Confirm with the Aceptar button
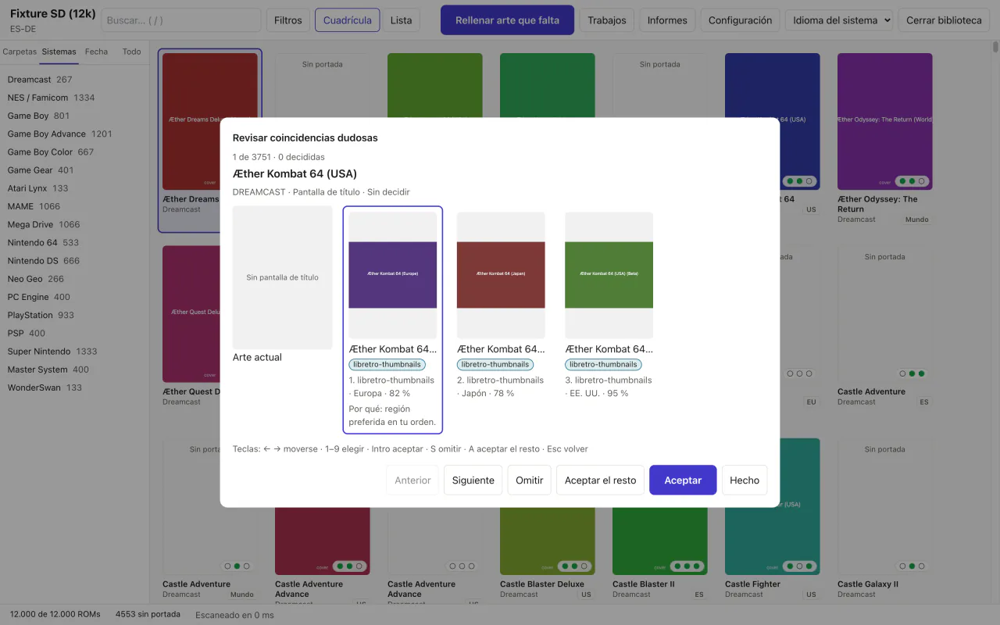The width and height of the screenshot is (1000, 625). [683, 480]
